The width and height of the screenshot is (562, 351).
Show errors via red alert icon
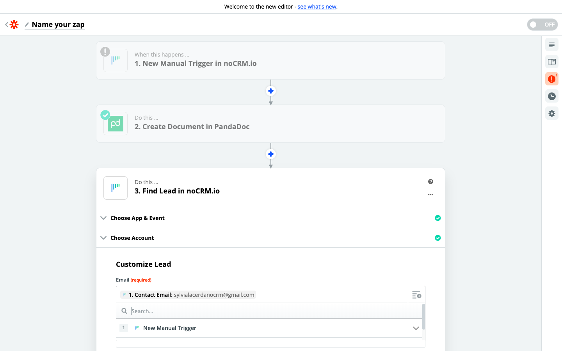[551, 79]
